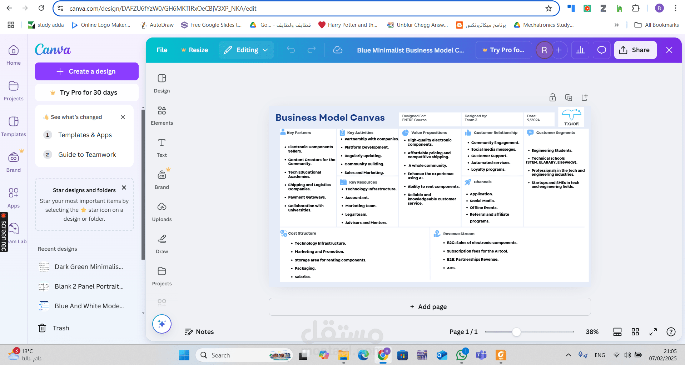685x365 pixels.
Task: Enter fullscreen present mode
Action: [x=653, y=332]
